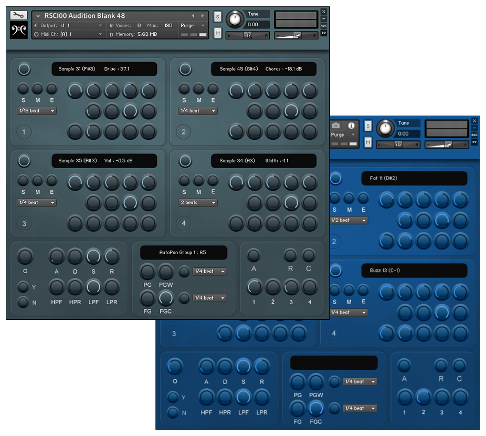This screenshot has width=486, height=436.
Task: Click the A attack knob in gray envelope section
Action: [x=56, y=256]
